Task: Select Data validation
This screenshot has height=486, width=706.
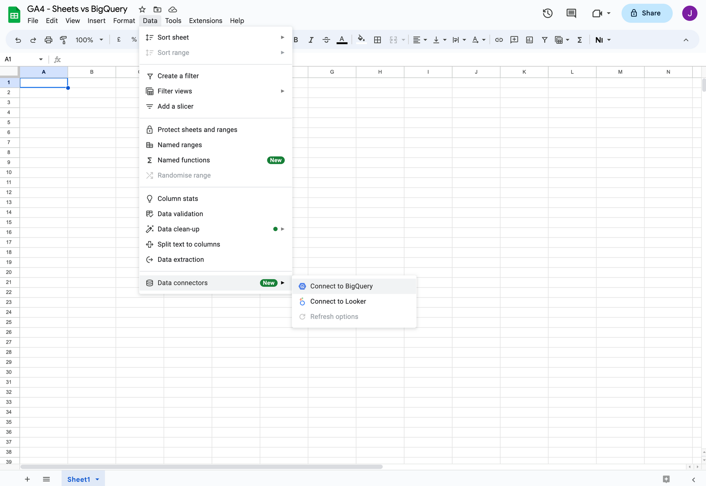Action: pos(216,214)
